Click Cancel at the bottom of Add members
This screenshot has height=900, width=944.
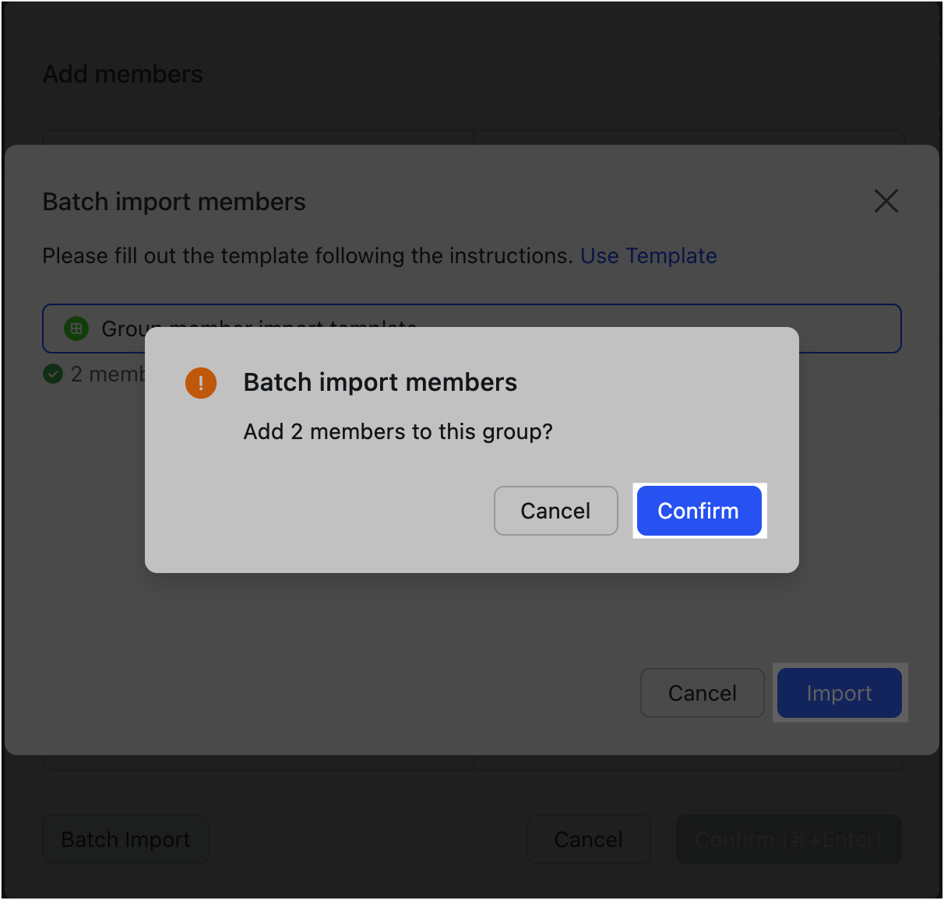click(x=588, y=839)
